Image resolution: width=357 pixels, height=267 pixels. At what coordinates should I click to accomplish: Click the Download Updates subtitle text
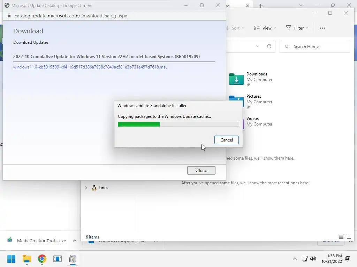[x=31, y=42]
